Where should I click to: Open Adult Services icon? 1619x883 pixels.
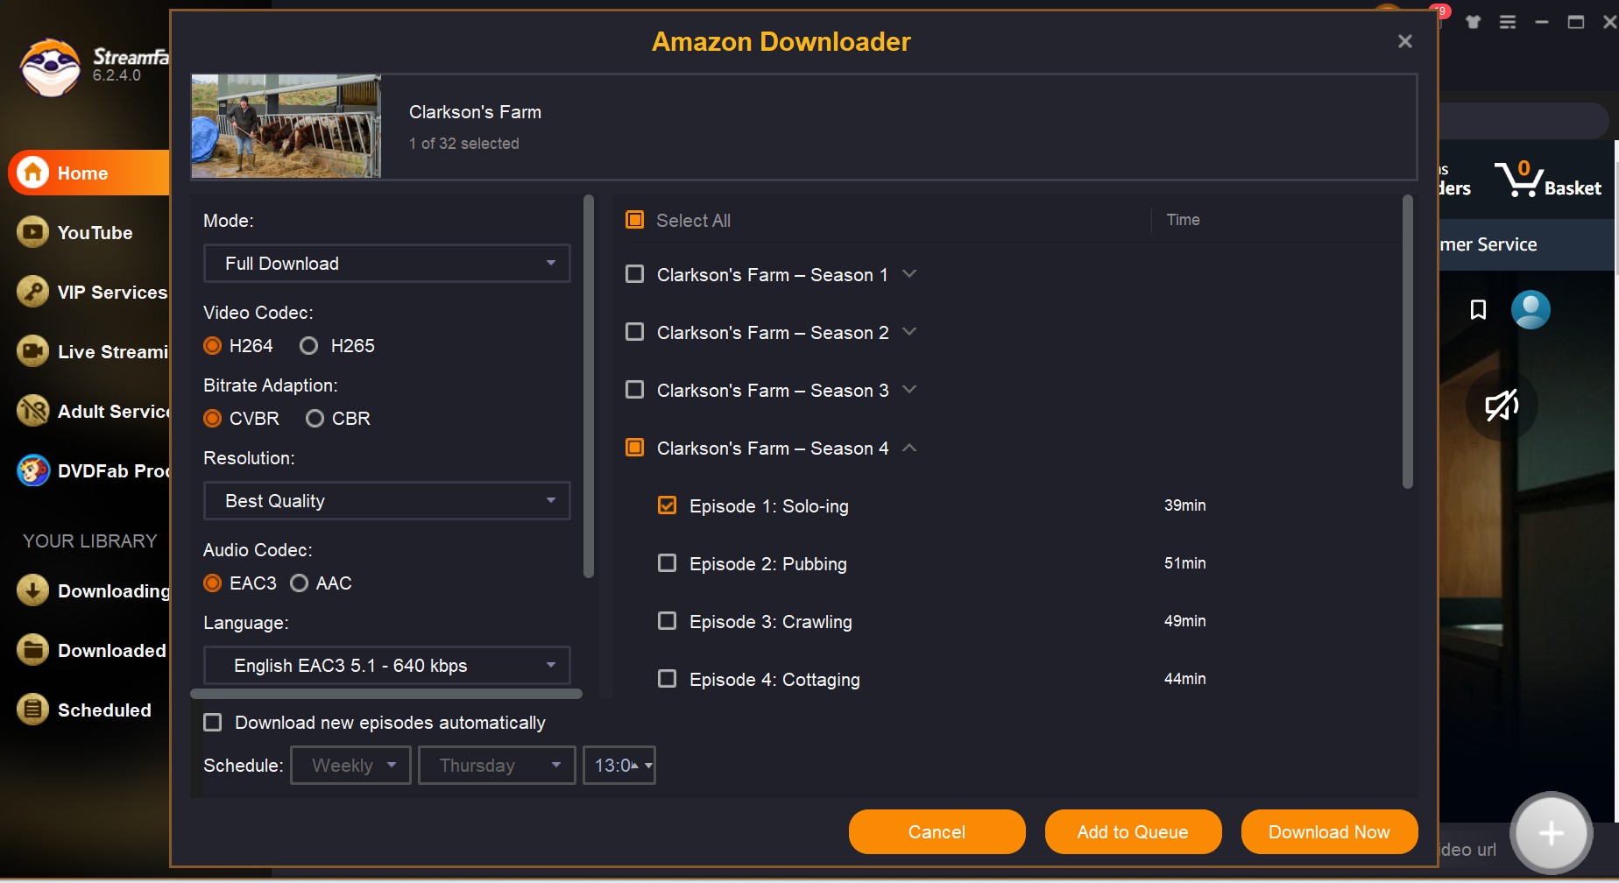coord(32,411)
